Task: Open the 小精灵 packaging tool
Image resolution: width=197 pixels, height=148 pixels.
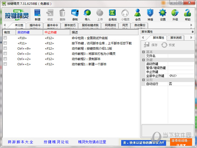Action: coord(125,15)
